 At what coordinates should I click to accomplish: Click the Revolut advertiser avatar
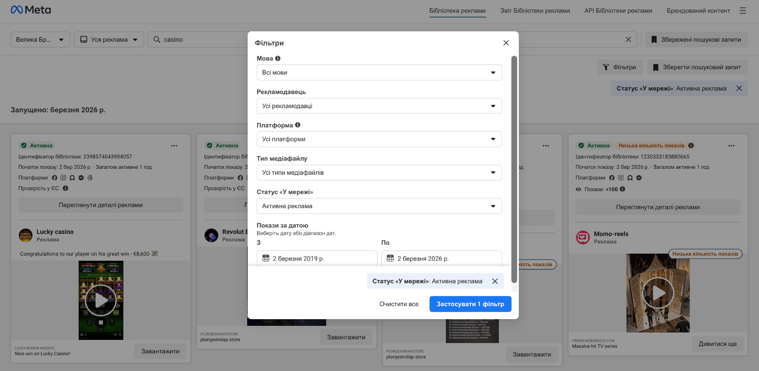pyautogui.click(x=211, y=235)
